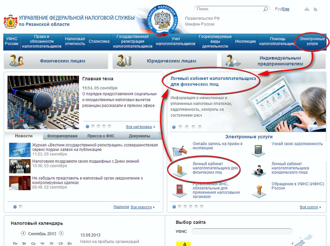Open the microphone studio news thumbnail

tap(43, 102)
